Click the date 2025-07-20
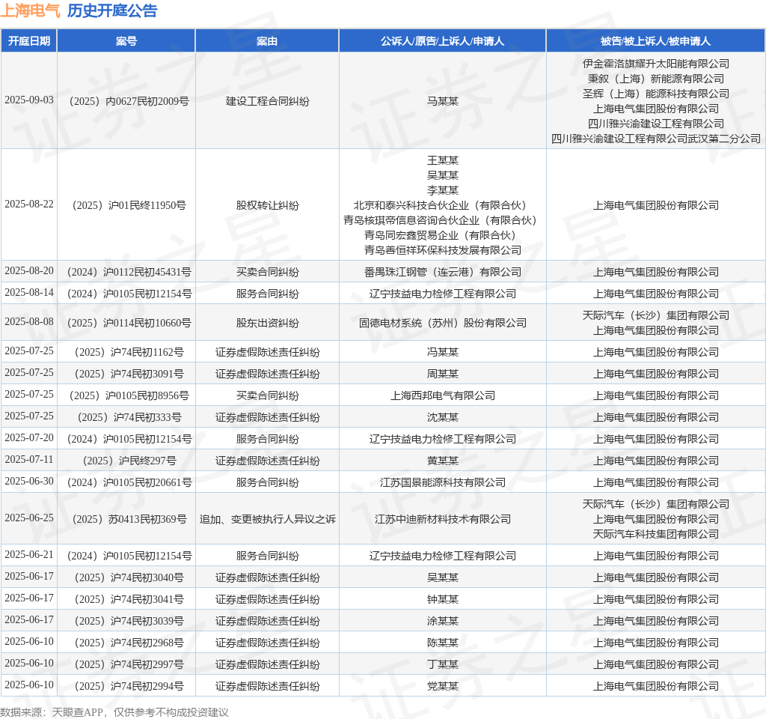 [x=29, y=437]
